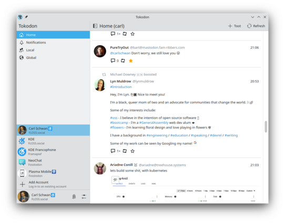The height and width of the screenshot is (223, 285).
Task: Click the Lyn Muldrow author name
Action: pyautogui.click(x=120, y=81)
